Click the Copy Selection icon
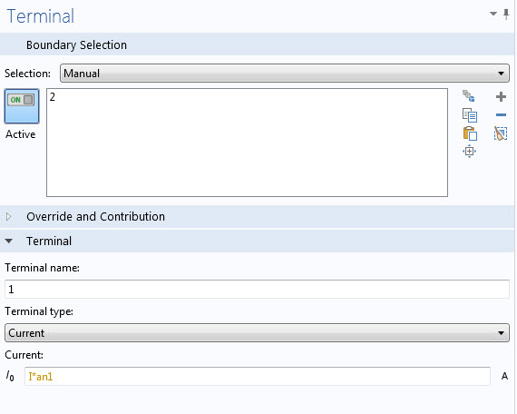Image resolution: width=517 pixels, height=414 pixels. click(470, 115)
